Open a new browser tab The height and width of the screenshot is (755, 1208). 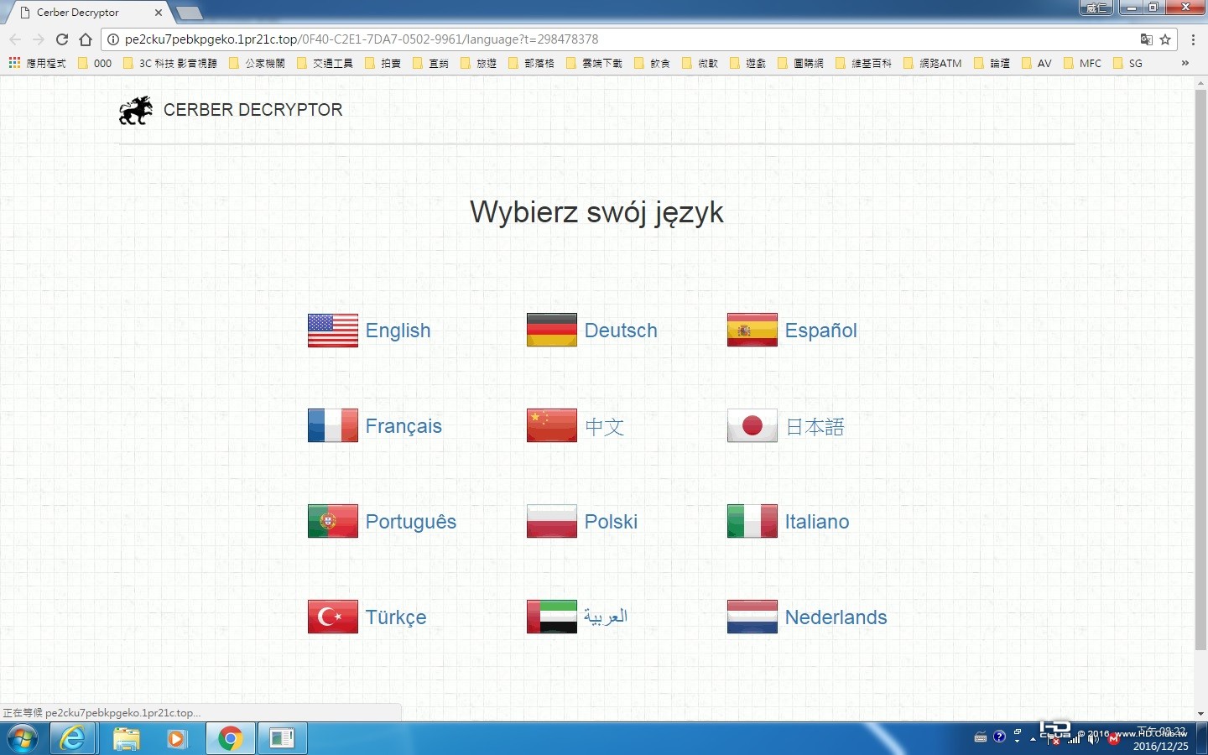pyautogui.click(x=189, y=13)
